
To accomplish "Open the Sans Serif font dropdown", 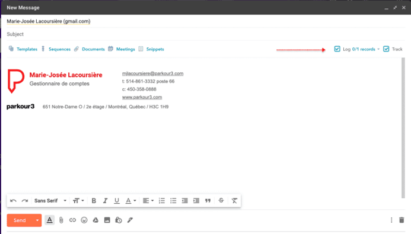I will pos(50,201).
